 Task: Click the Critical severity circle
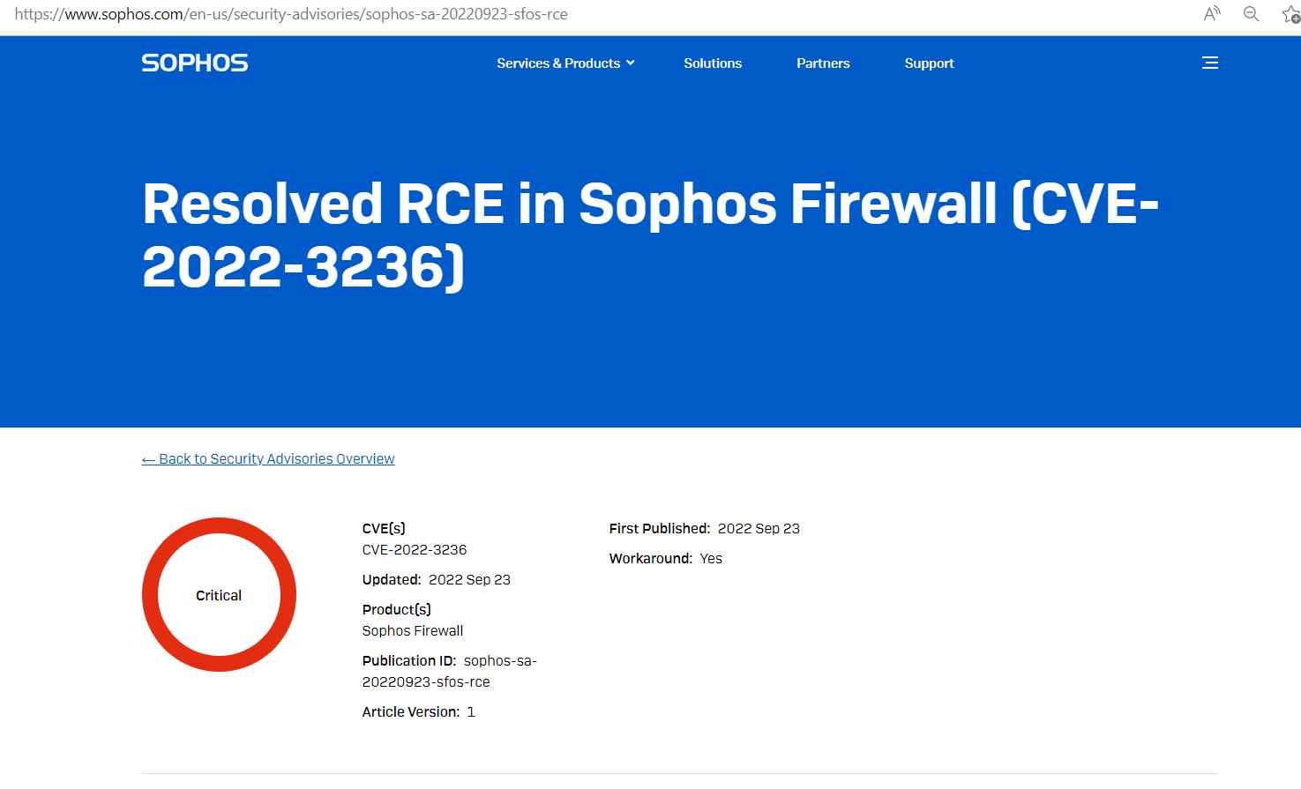pos(219,595)
